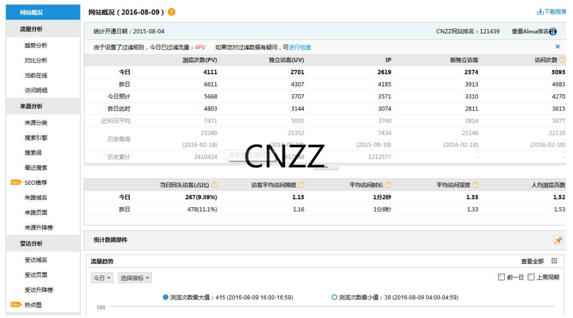Close the filter rule notice with X
This screenshot has height=318, width=573.
(x=557, y=47)
